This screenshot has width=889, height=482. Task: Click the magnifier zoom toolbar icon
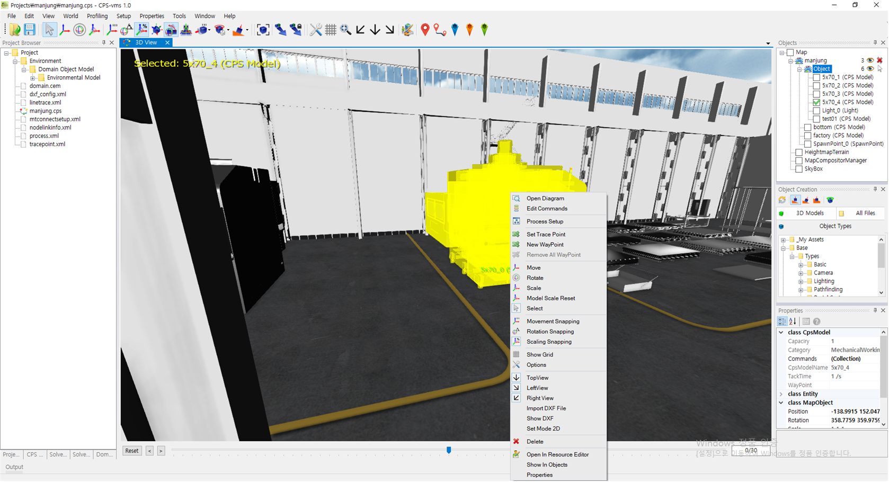click(x=346, y=30)
